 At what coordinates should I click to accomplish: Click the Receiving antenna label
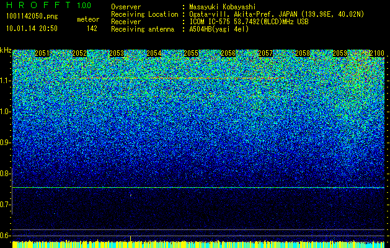pos(143,29)
